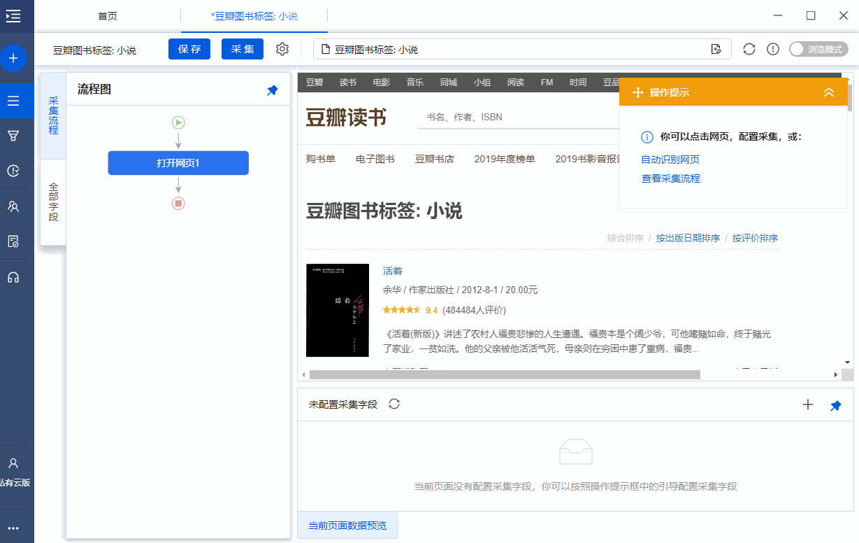This screenshot has width=859, height=543.
Task: Open the 当前页面数据预览 tab
Action: (347, 526)
